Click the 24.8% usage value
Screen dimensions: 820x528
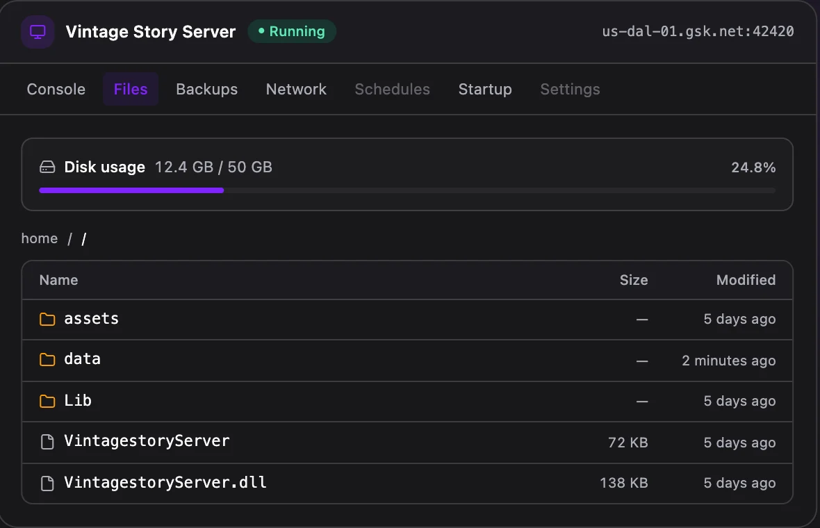click(x=753, y=168)
